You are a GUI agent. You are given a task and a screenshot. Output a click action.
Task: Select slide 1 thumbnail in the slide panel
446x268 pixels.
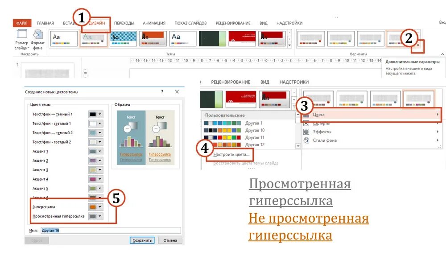pos(47,70)
